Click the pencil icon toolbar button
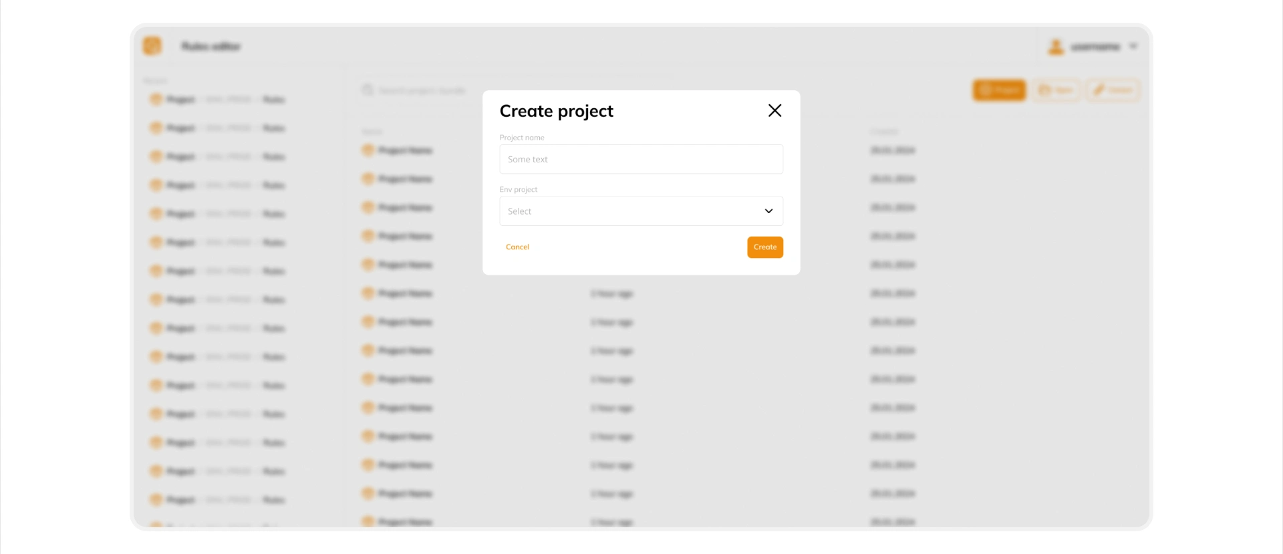 click(x=1113, y=90)
